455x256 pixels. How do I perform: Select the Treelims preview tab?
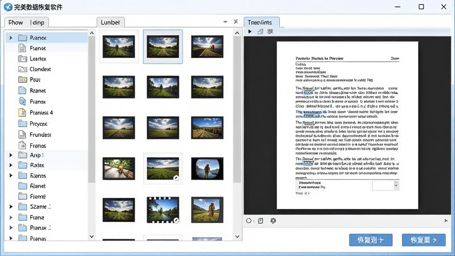coord(261,22)
